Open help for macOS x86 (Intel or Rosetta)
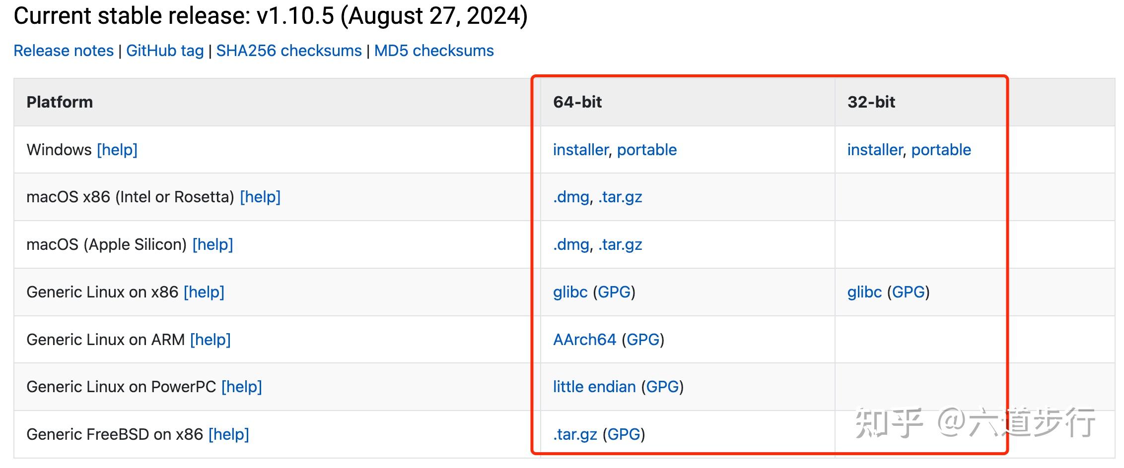1124x468 pixels. tap(260, 197)
